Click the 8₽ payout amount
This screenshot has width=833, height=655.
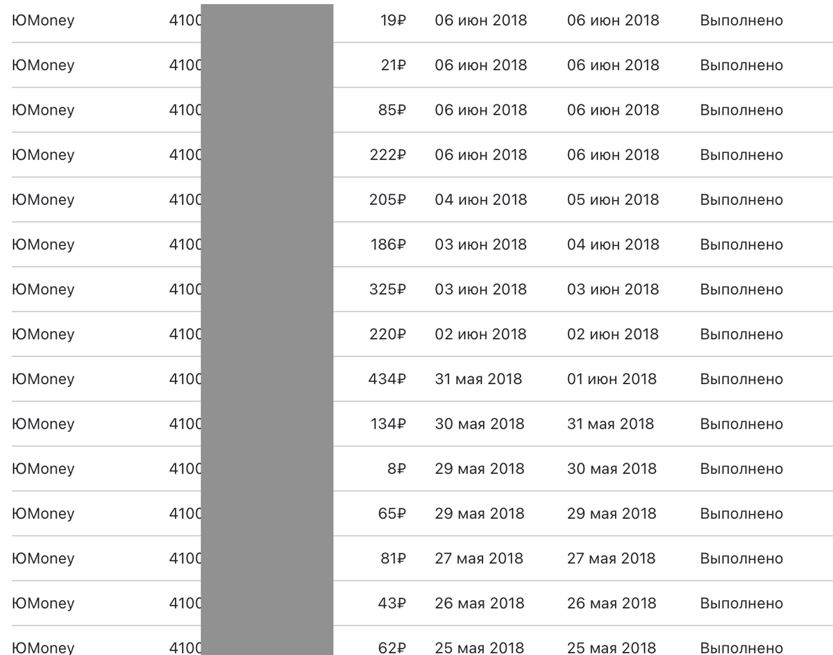pyautogui.click(x=397, y=469)
